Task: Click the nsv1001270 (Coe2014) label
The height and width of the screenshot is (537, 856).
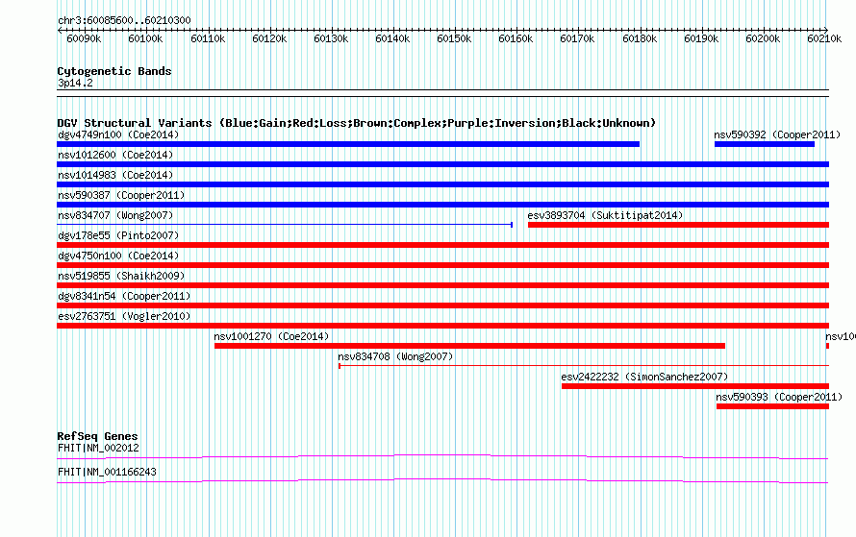Action: [271, 336]
